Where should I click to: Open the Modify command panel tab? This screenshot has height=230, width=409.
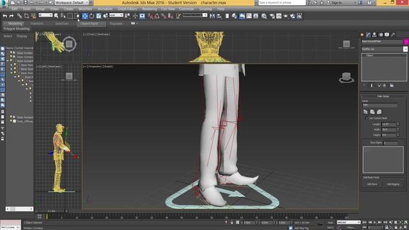tap(368, 34)
